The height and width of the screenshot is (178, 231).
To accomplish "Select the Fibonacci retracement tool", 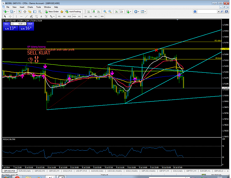I will click(x=36, y=16).
